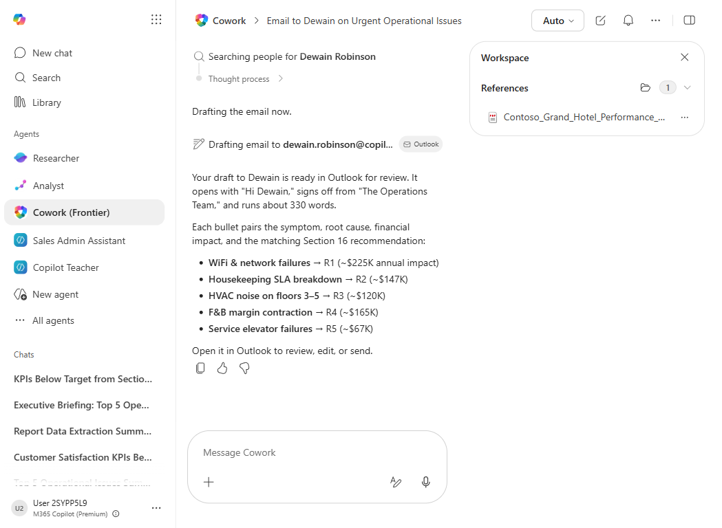Screen dimensions: 722x528
Task: Click the conversation title in breadcrumb
Action: click(364, 21)
